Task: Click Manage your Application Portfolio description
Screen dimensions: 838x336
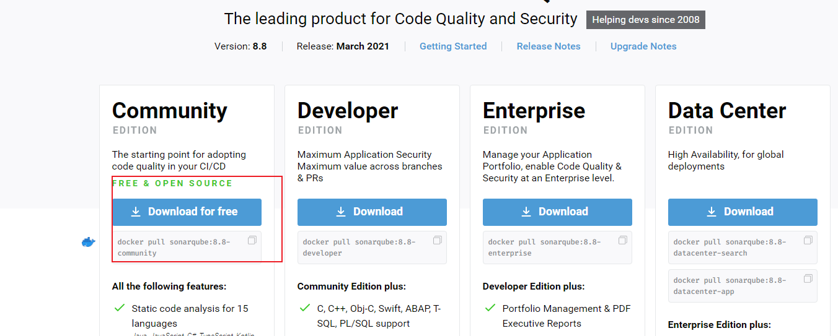Action: [x=552, y=166]
